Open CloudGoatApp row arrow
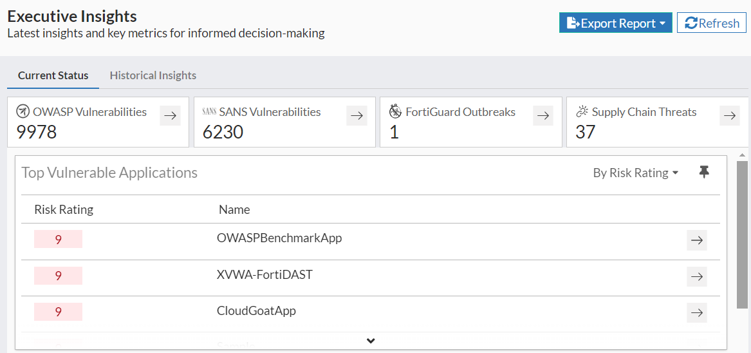 pos(696,313)
